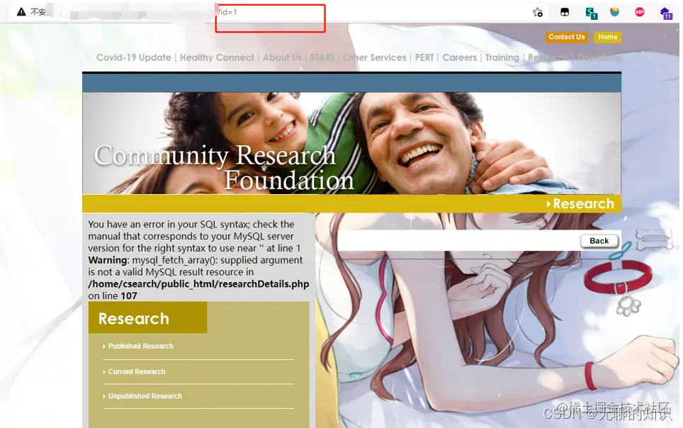Open the Covid-19 Update menu item
The image size is (683, 428).
pos(134,57)
